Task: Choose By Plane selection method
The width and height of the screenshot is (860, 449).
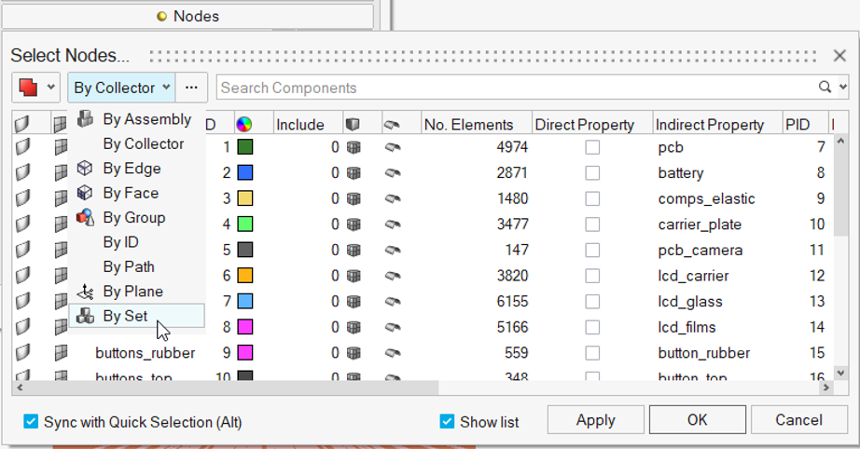Action: pyautogui.click(x=136, y=292)
